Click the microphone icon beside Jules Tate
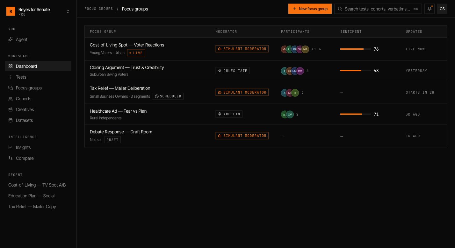This screenshot has height=248, width=455. pyautogui.click(x=220, y=71)
